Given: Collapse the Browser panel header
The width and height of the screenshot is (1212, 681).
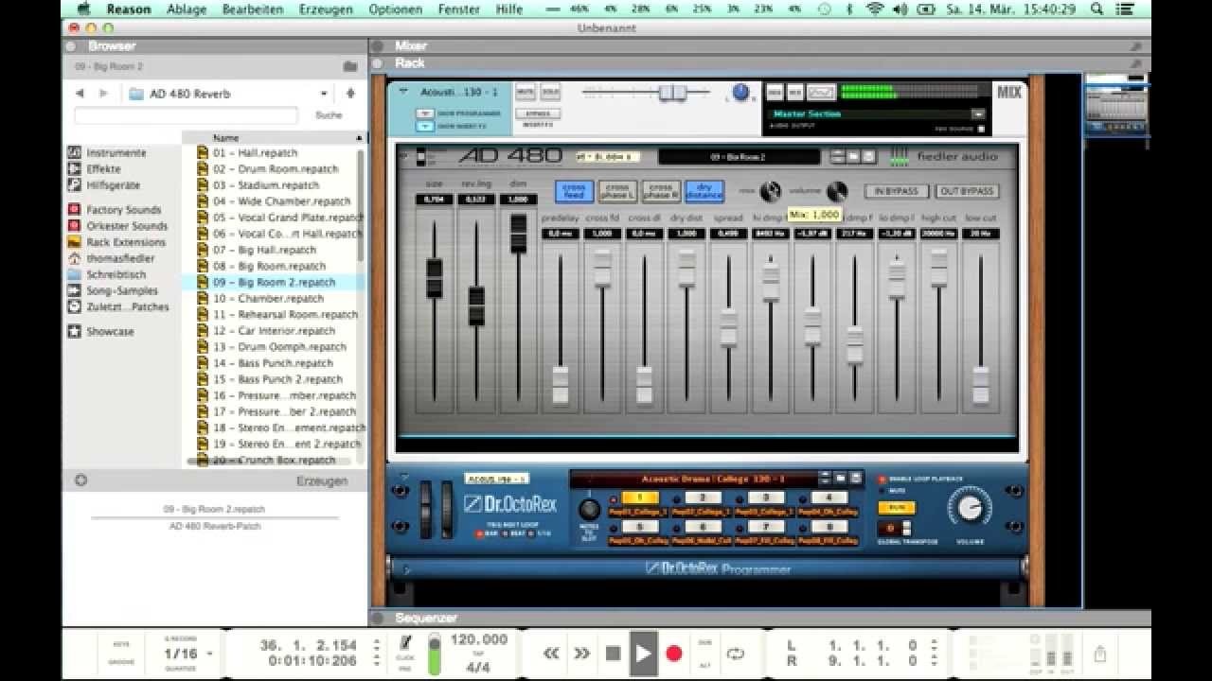Looking at the screenshot, I should [70, 45].
